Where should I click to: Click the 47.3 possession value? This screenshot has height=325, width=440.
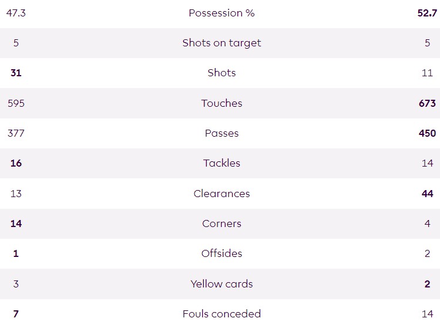(16, 13)
